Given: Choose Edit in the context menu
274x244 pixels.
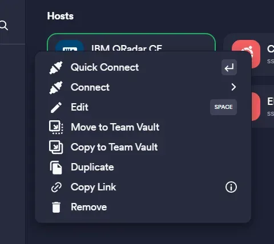Looking at the screenshot, I should [143, 107].
